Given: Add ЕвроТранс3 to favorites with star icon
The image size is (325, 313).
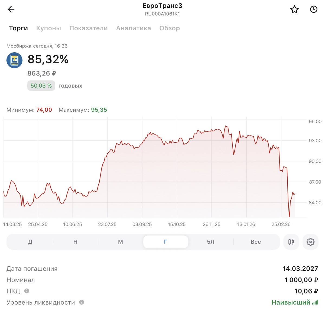Looking at the screenshot, I should [x=294, y=9].
